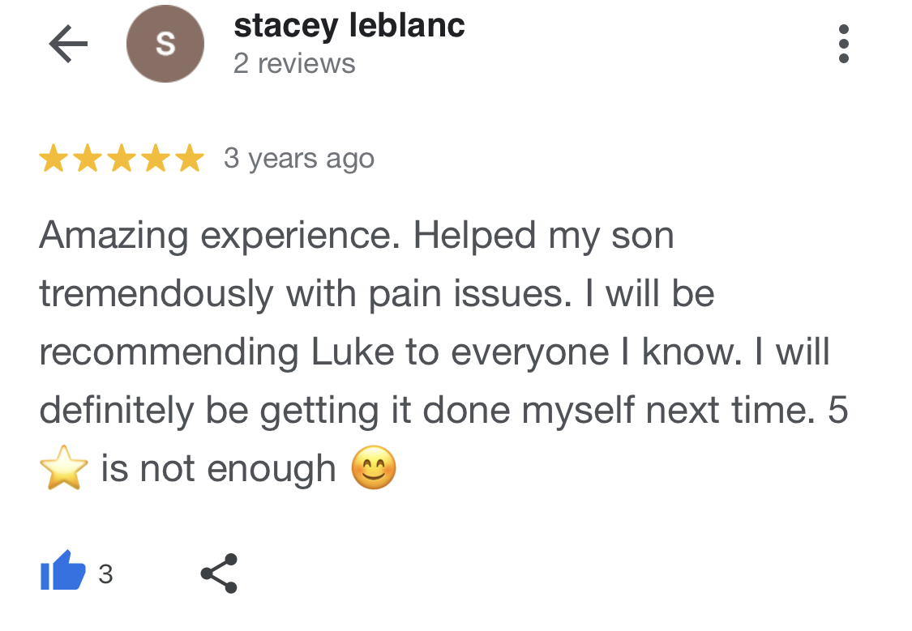Click the like count number 3
The image size is (912, 631).
[x=105, y=574]
